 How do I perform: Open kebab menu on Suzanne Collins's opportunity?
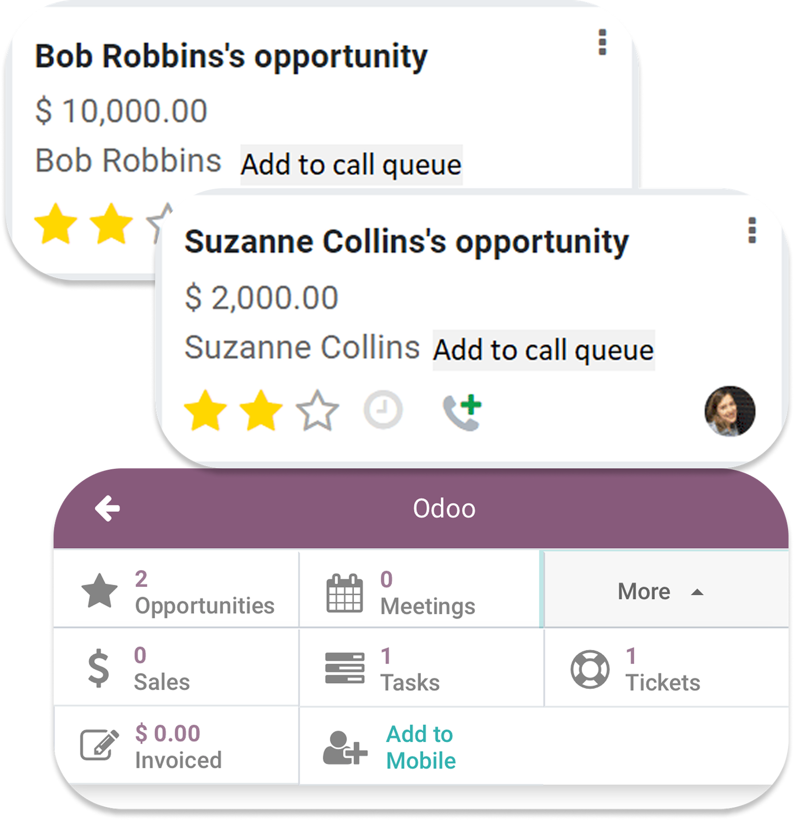(752, 231)
